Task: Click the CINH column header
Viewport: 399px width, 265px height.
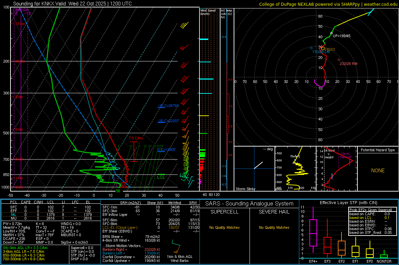Action: pos(39,202)
